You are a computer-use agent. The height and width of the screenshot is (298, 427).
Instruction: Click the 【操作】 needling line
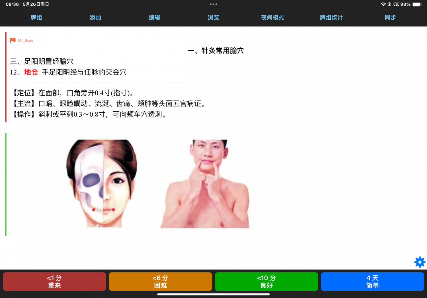(x=89, y=114)
